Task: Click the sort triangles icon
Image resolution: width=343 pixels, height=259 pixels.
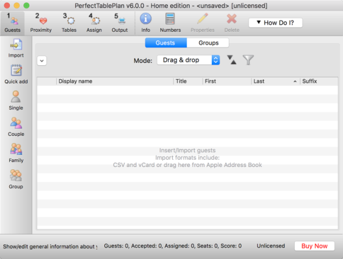Action: [x=232, y=60]
